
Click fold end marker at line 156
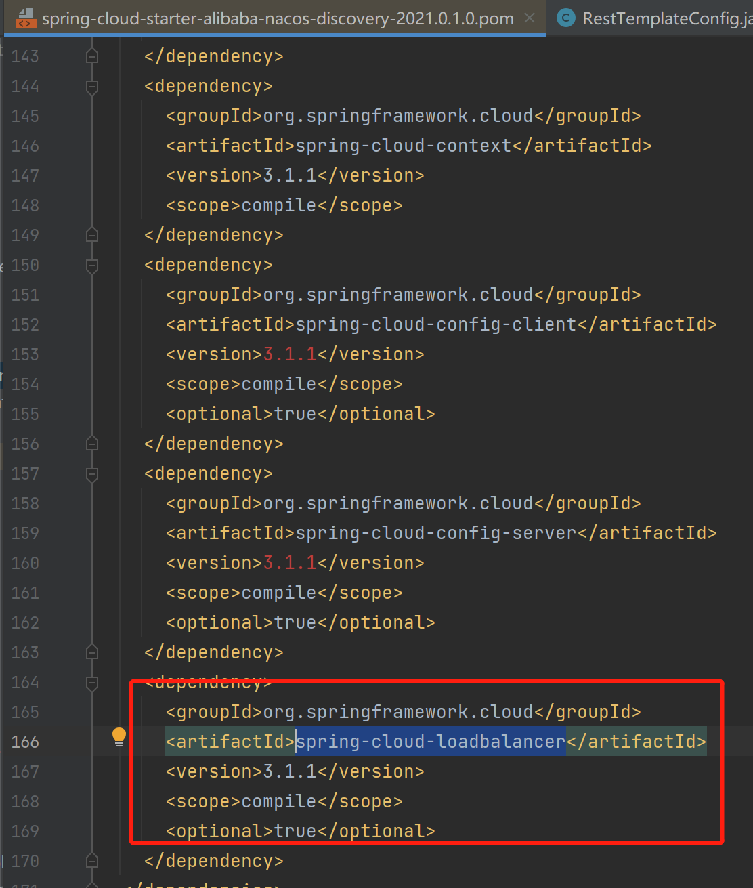point(92,444)
